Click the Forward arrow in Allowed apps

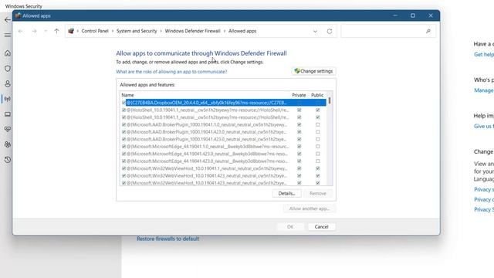point(34,31)
